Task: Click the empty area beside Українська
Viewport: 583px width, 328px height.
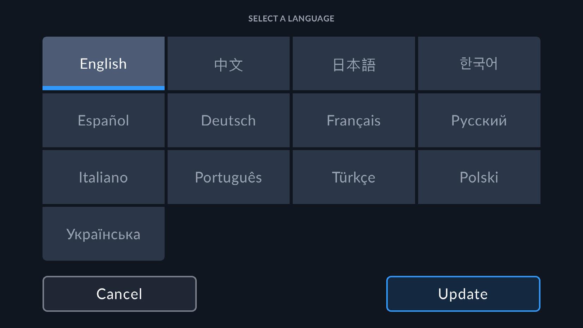Action: (x=354, y=234)
